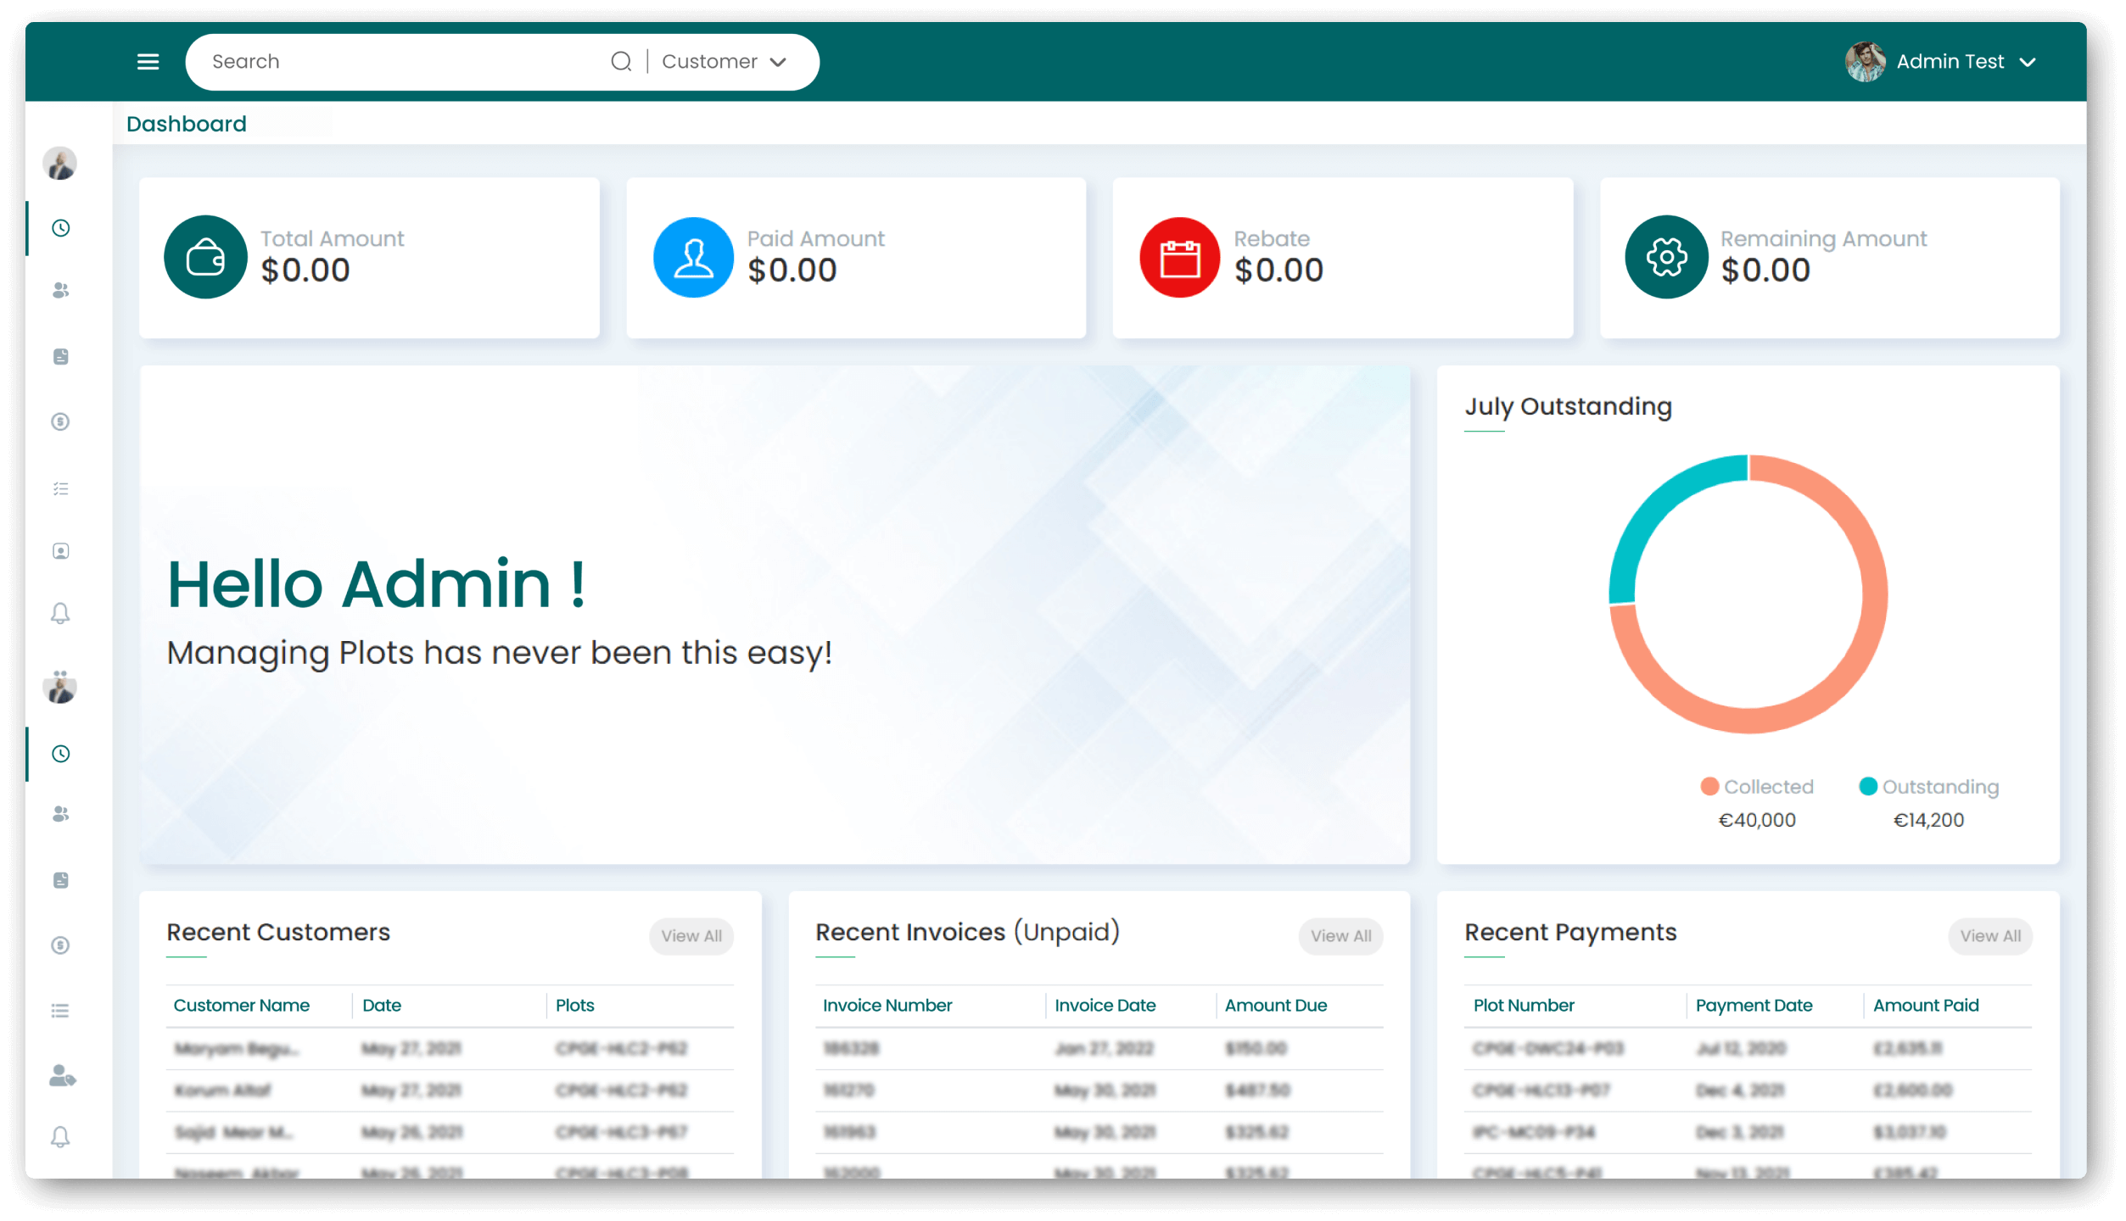The image size is (2126, 1221).
Task: Toggle the Outstanding legend item
Action: [1928, 787]
